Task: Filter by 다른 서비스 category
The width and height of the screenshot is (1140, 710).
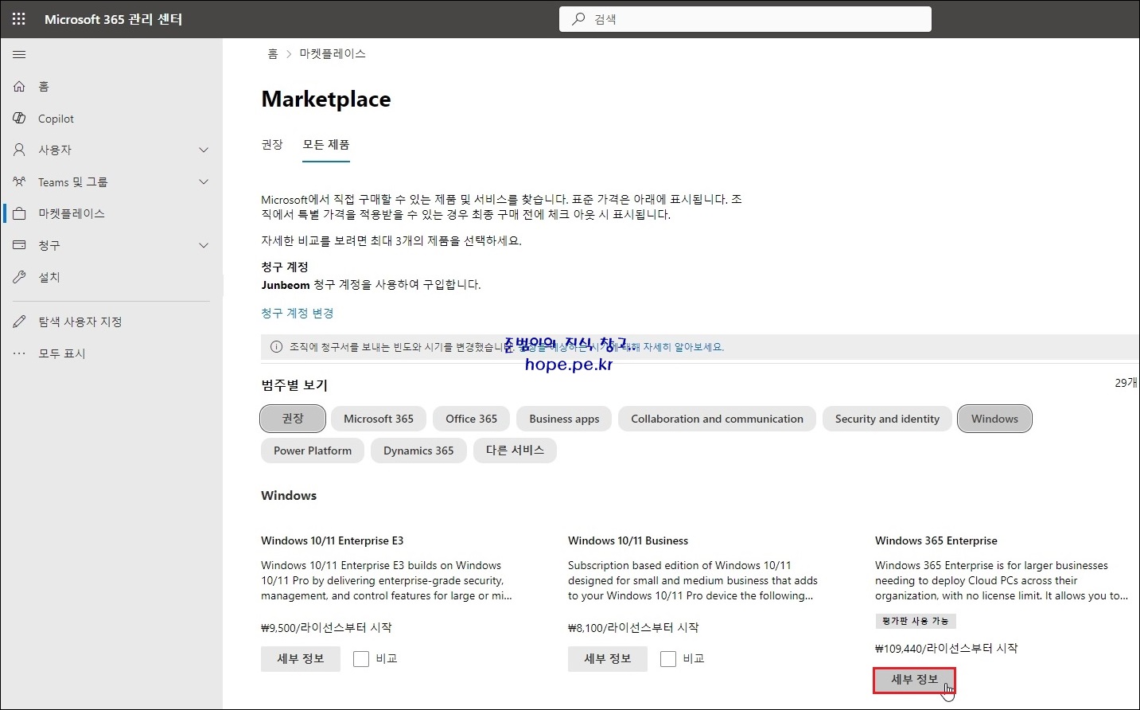Action: [x=515, y=451]
